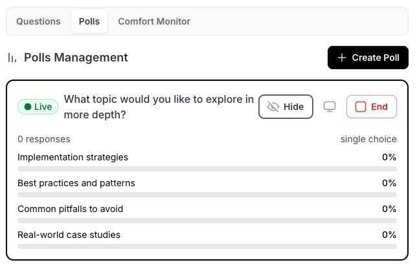Click the Live status badge

click(38, 107)
